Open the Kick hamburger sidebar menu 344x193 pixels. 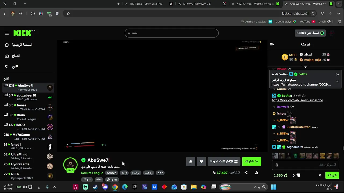(7, 33)
